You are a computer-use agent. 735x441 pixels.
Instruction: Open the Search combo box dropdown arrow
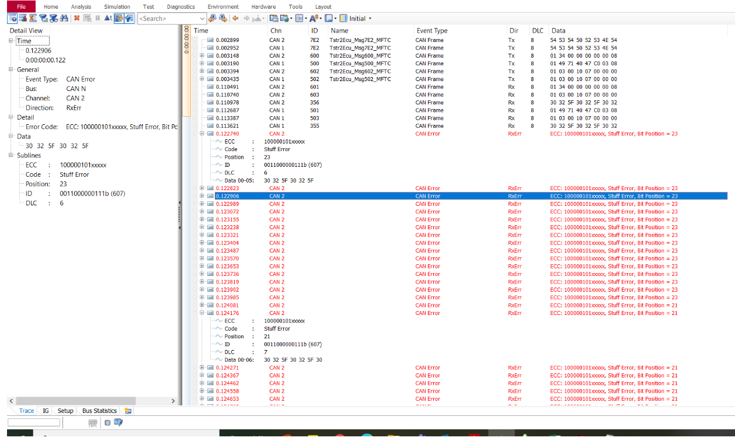pyautogui.click(x=202, y=19)
